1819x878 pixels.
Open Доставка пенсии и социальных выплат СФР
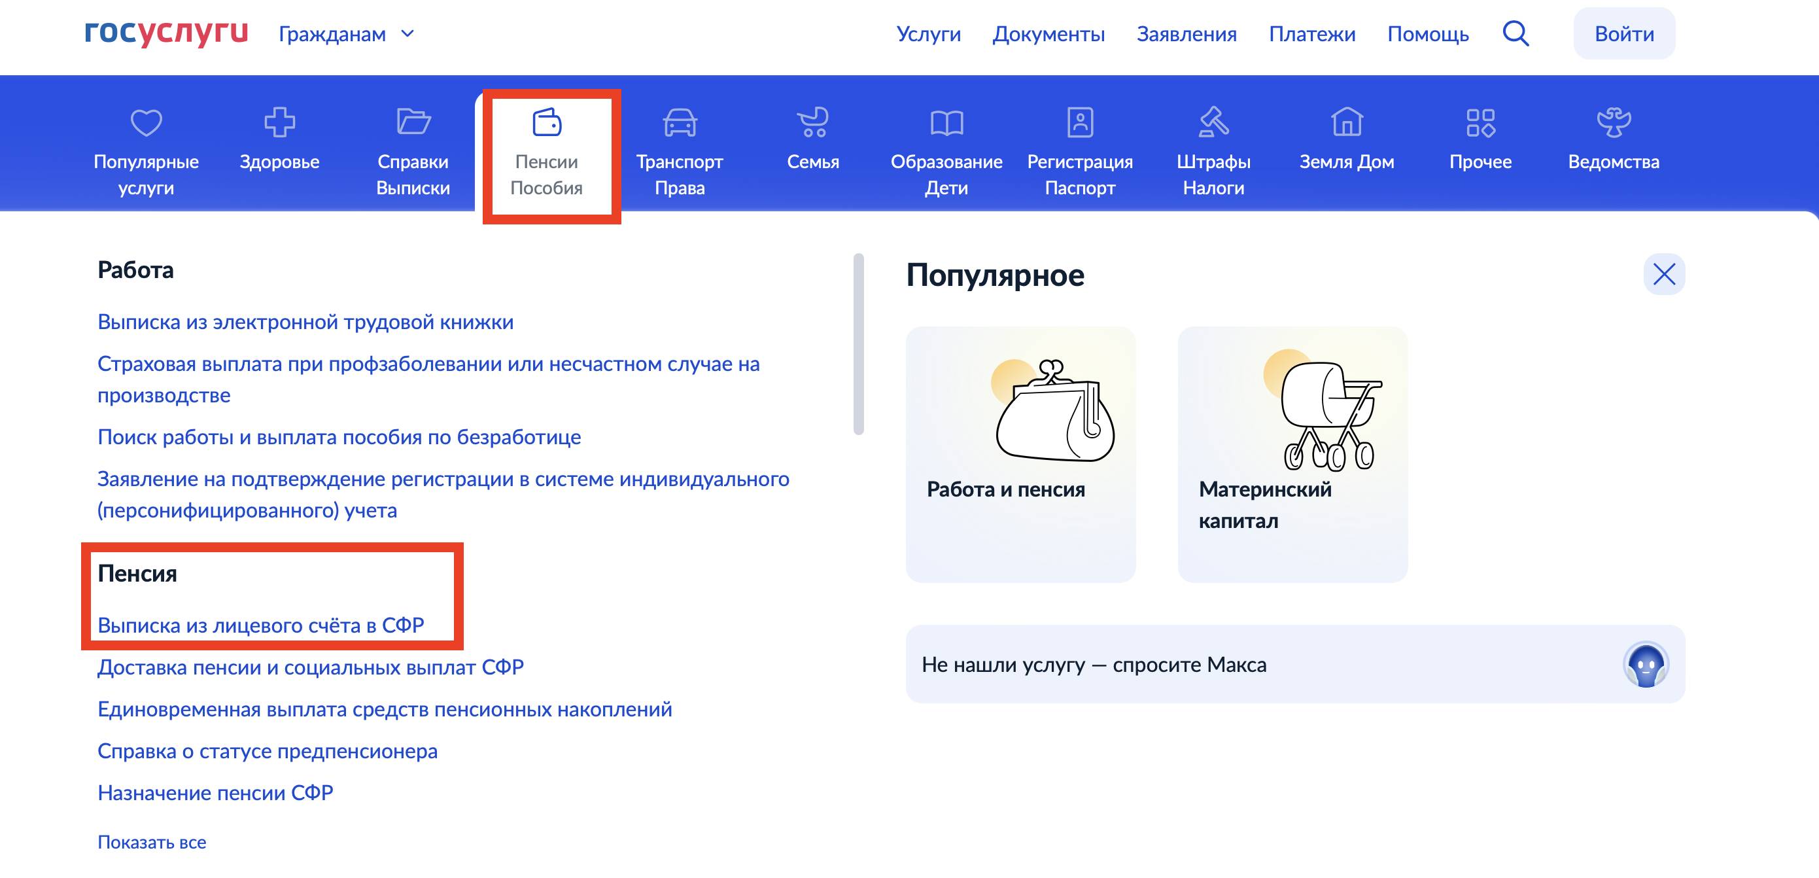pos(310,667)
